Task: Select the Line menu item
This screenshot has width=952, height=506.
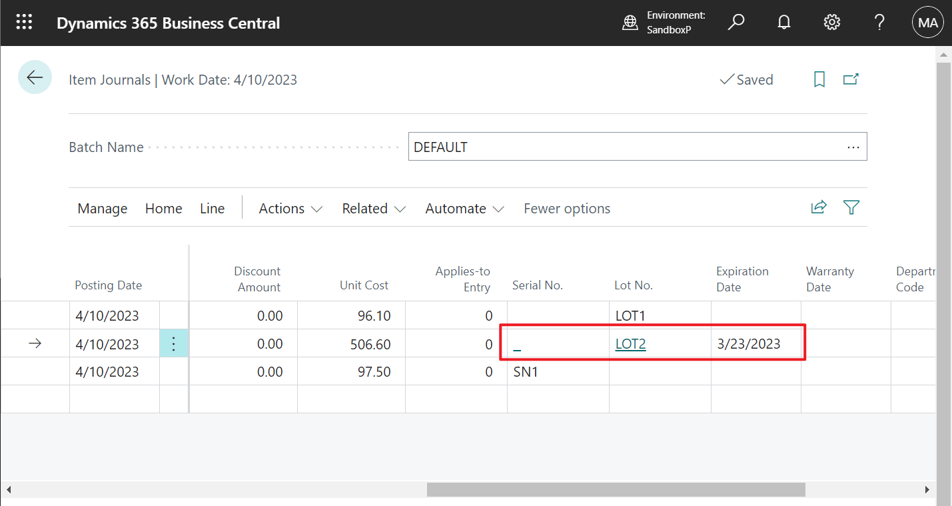Action: point(212,208)
